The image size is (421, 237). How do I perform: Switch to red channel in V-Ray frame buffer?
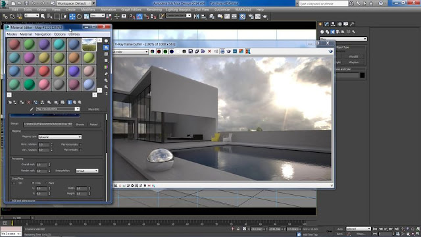(159, 51)
